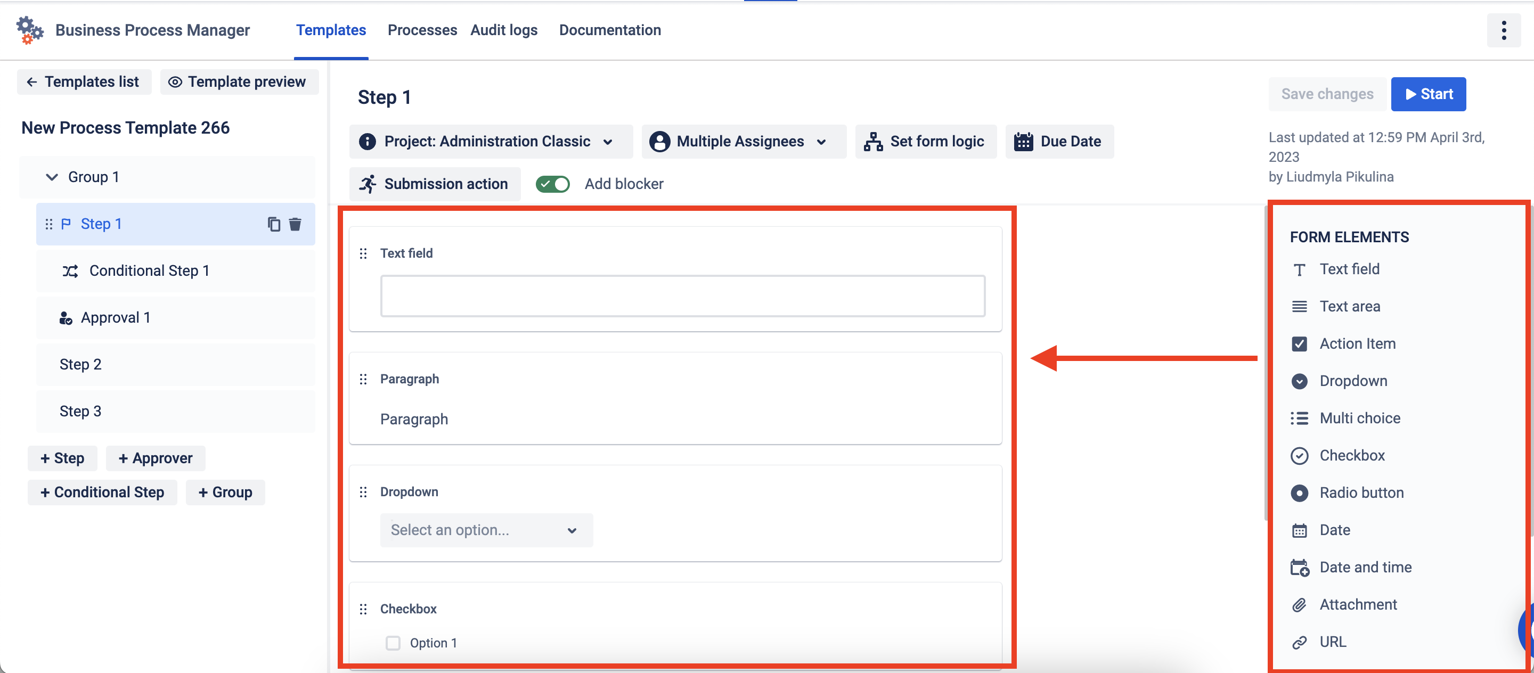The height and width of the screenshot is (673, 1534).
Task: Toggle the Add blocker switch
Action: coord(552,184)
